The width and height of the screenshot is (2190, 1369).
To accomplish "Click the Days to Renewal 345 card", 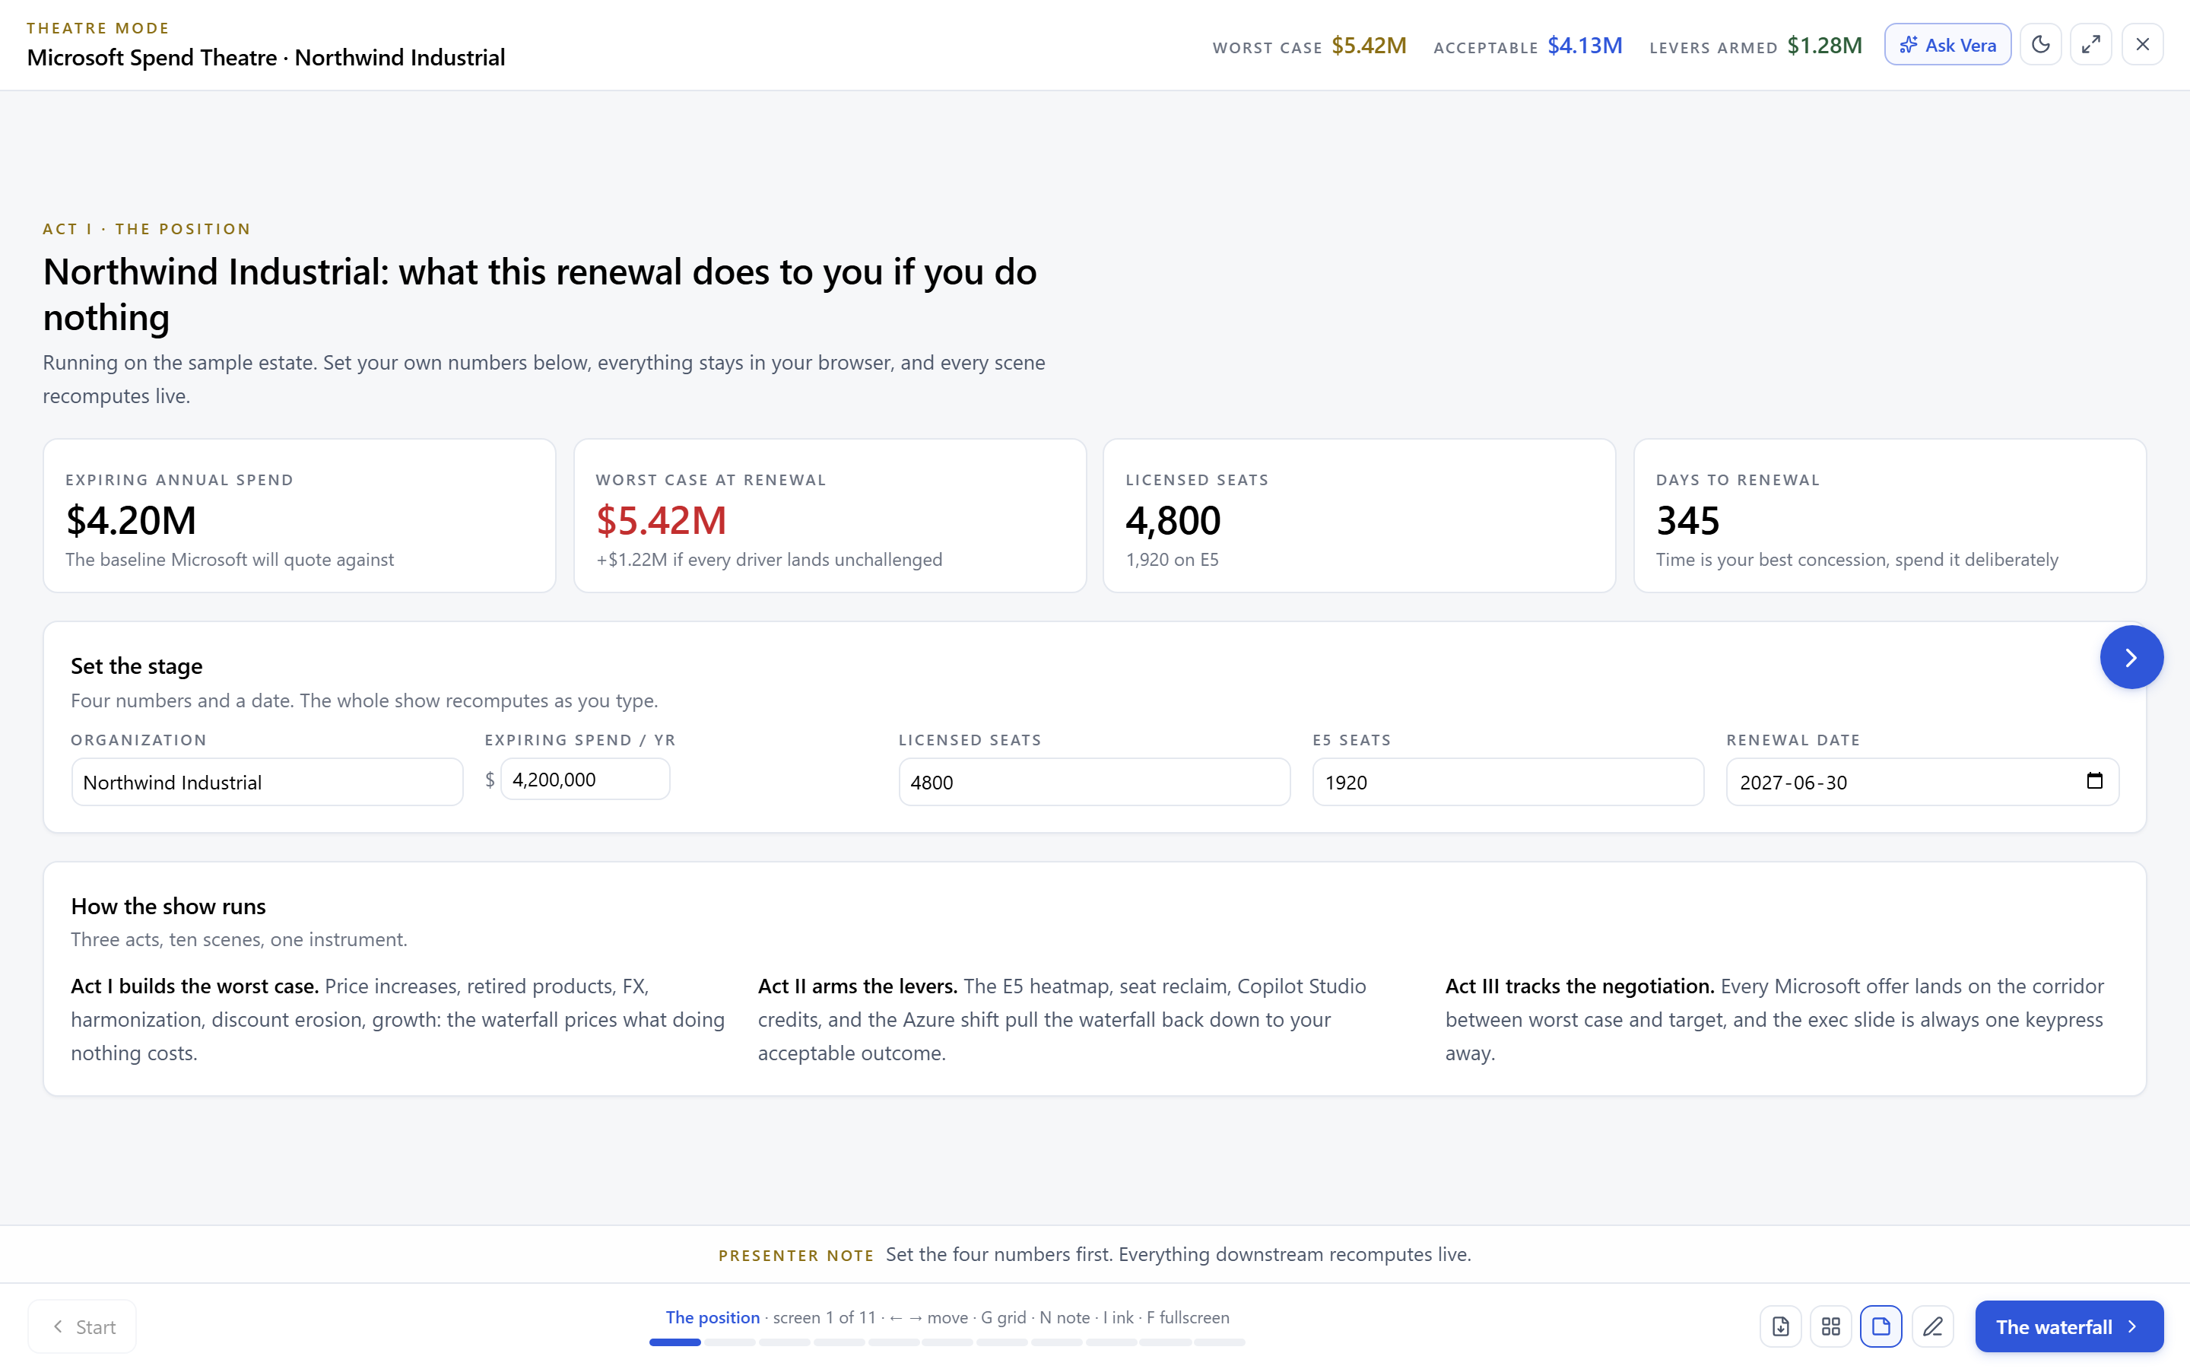I will [x=1890, y=516].
